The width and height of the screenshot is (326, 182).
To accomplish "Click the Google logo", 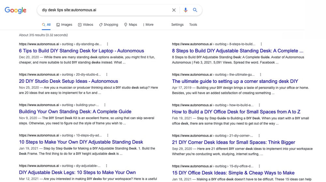I will pyautogui.click(x=16, y=10).
